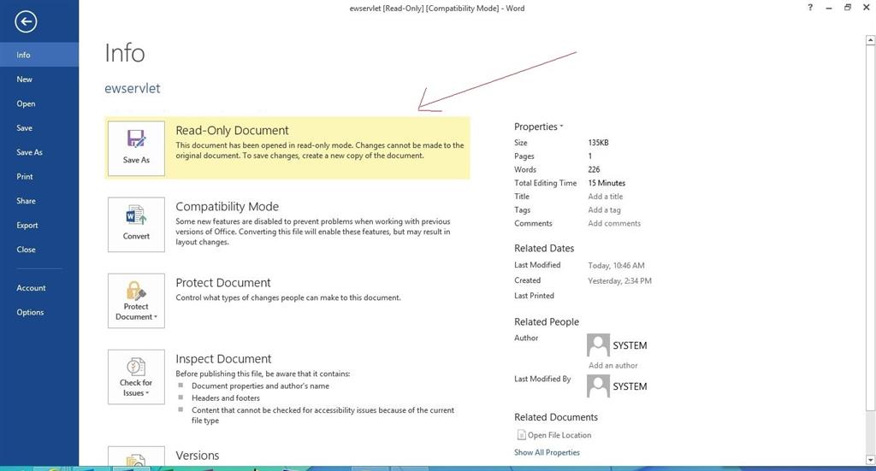Viewport: 876px width, 471px height.
Task: Click the Today, 10:46 AM value
Action: [x=616, y=266]
